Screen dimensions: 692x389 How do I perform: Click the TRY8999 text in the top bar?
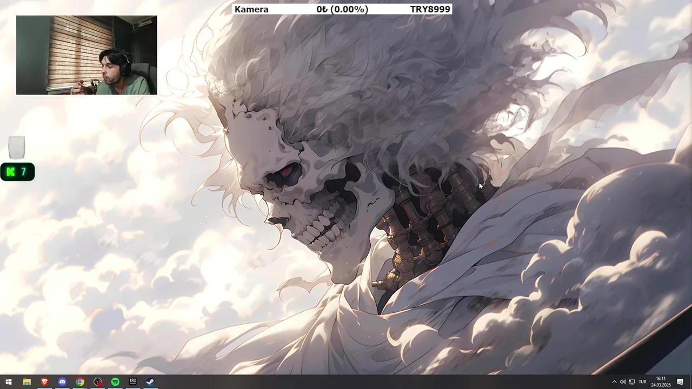point(430,9)
